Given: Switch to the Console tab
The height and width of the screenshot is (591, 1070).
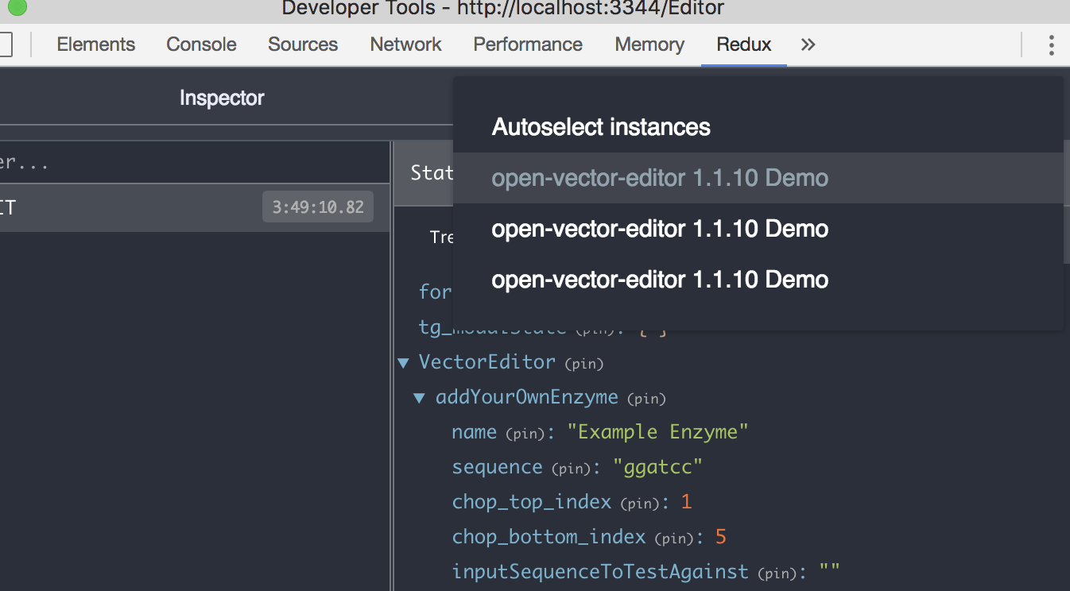Looking at the screenshot, I should point(201,44).
